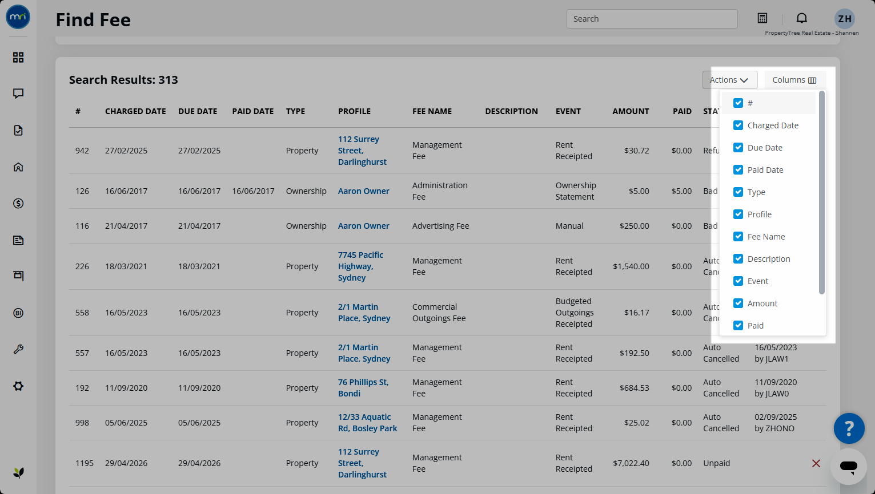This screenshot has width=875, height=494.
Task: Uncheck the Paid Date column checkbox
Action: [738, 170]
